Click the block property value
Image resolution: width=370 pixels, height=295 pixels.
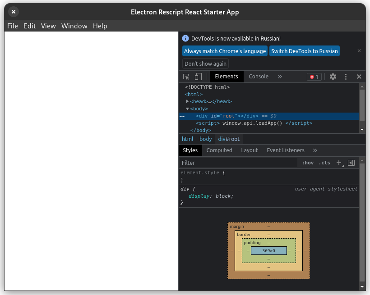[x=223, y=196]
